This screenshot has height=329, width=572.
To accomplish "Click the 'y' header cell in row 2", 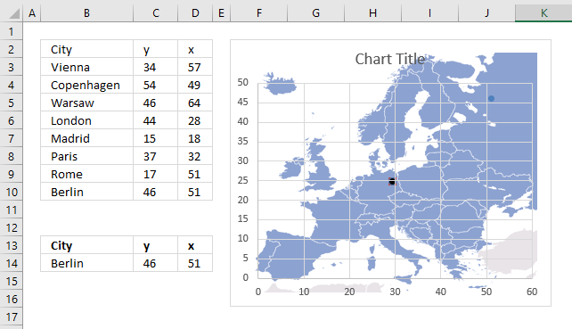I will pyautogui.click(x=156, y=49).
